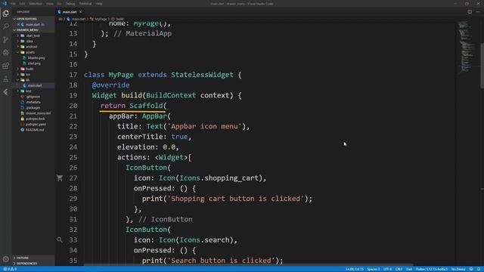The image size is (484, 272).
Task: Open the Manage gear at activity bar bottom
Action: point(5,259)
